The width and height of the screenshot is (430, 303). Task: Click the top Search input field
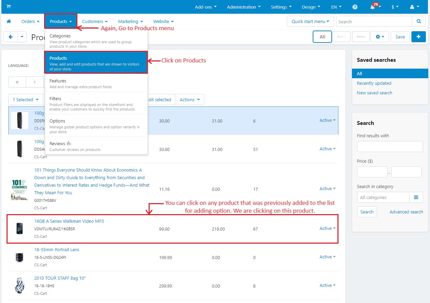coord(374,21)
